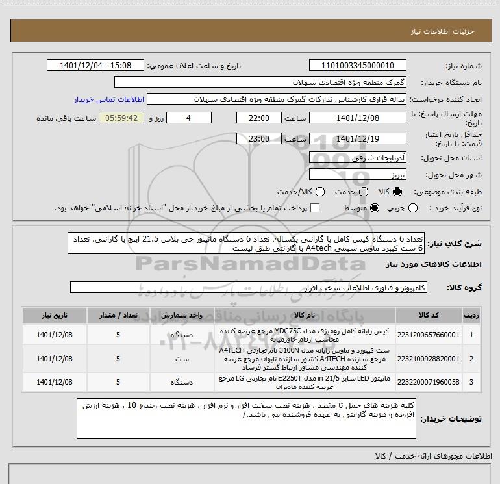
Task: Click the announcement date field 1401/12/04 - 15:08
Action: pos(95,65)
